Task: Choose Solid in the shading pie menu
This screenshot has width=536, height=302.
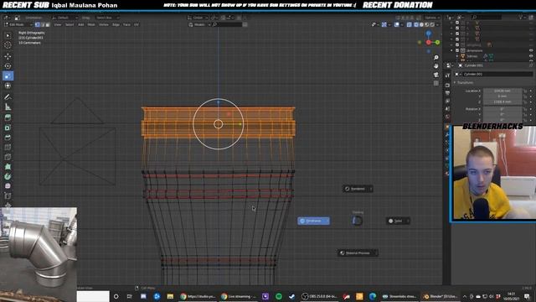Action: click(398, 221)
